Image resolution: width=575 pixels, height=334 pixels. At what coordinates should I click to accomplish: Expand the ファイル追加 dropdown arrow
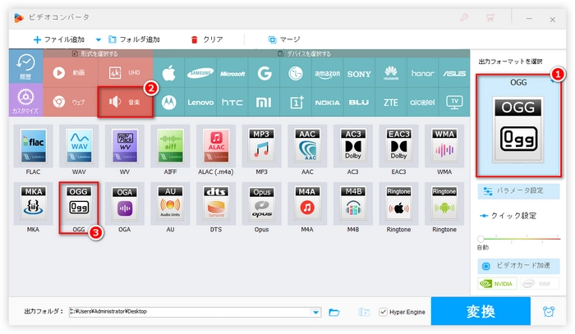coord(99,39)
